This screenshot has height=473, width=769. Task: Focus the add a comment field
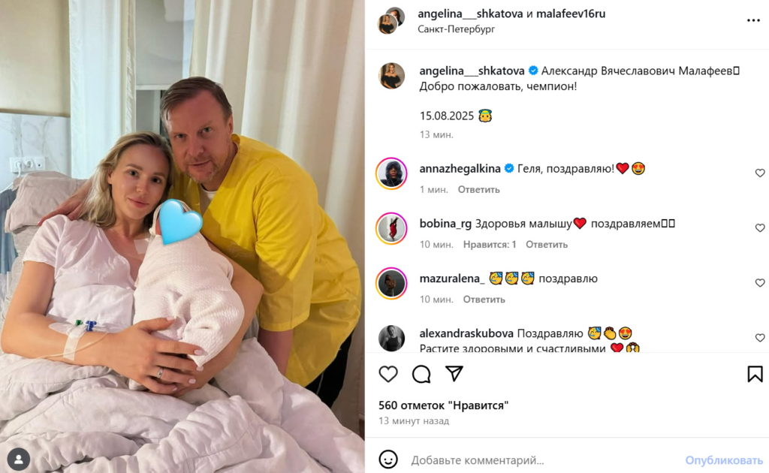(x=544, y=460)
